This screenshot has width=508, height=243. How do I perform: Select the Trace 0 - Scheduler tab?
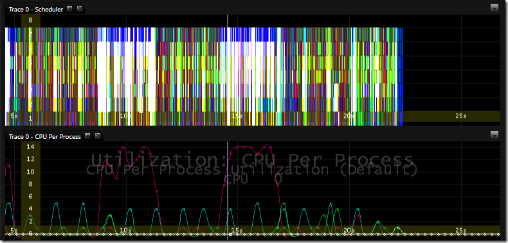[x=36, y=10]
